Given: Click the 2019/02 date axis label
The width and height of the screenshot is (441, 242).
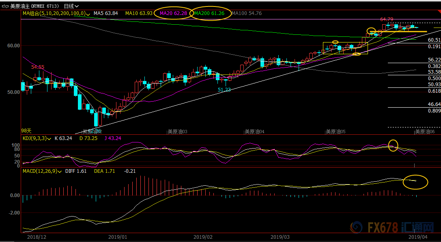Looking at the screenshot, I should tap(203, 237).
